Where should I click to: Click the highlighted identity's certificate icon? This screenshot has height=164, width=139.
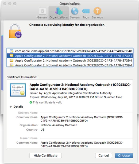pyautogui.click(x=11, y=56)
